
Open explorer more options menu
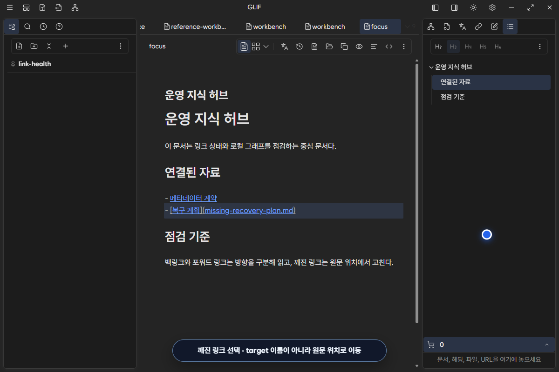point(121,46)
